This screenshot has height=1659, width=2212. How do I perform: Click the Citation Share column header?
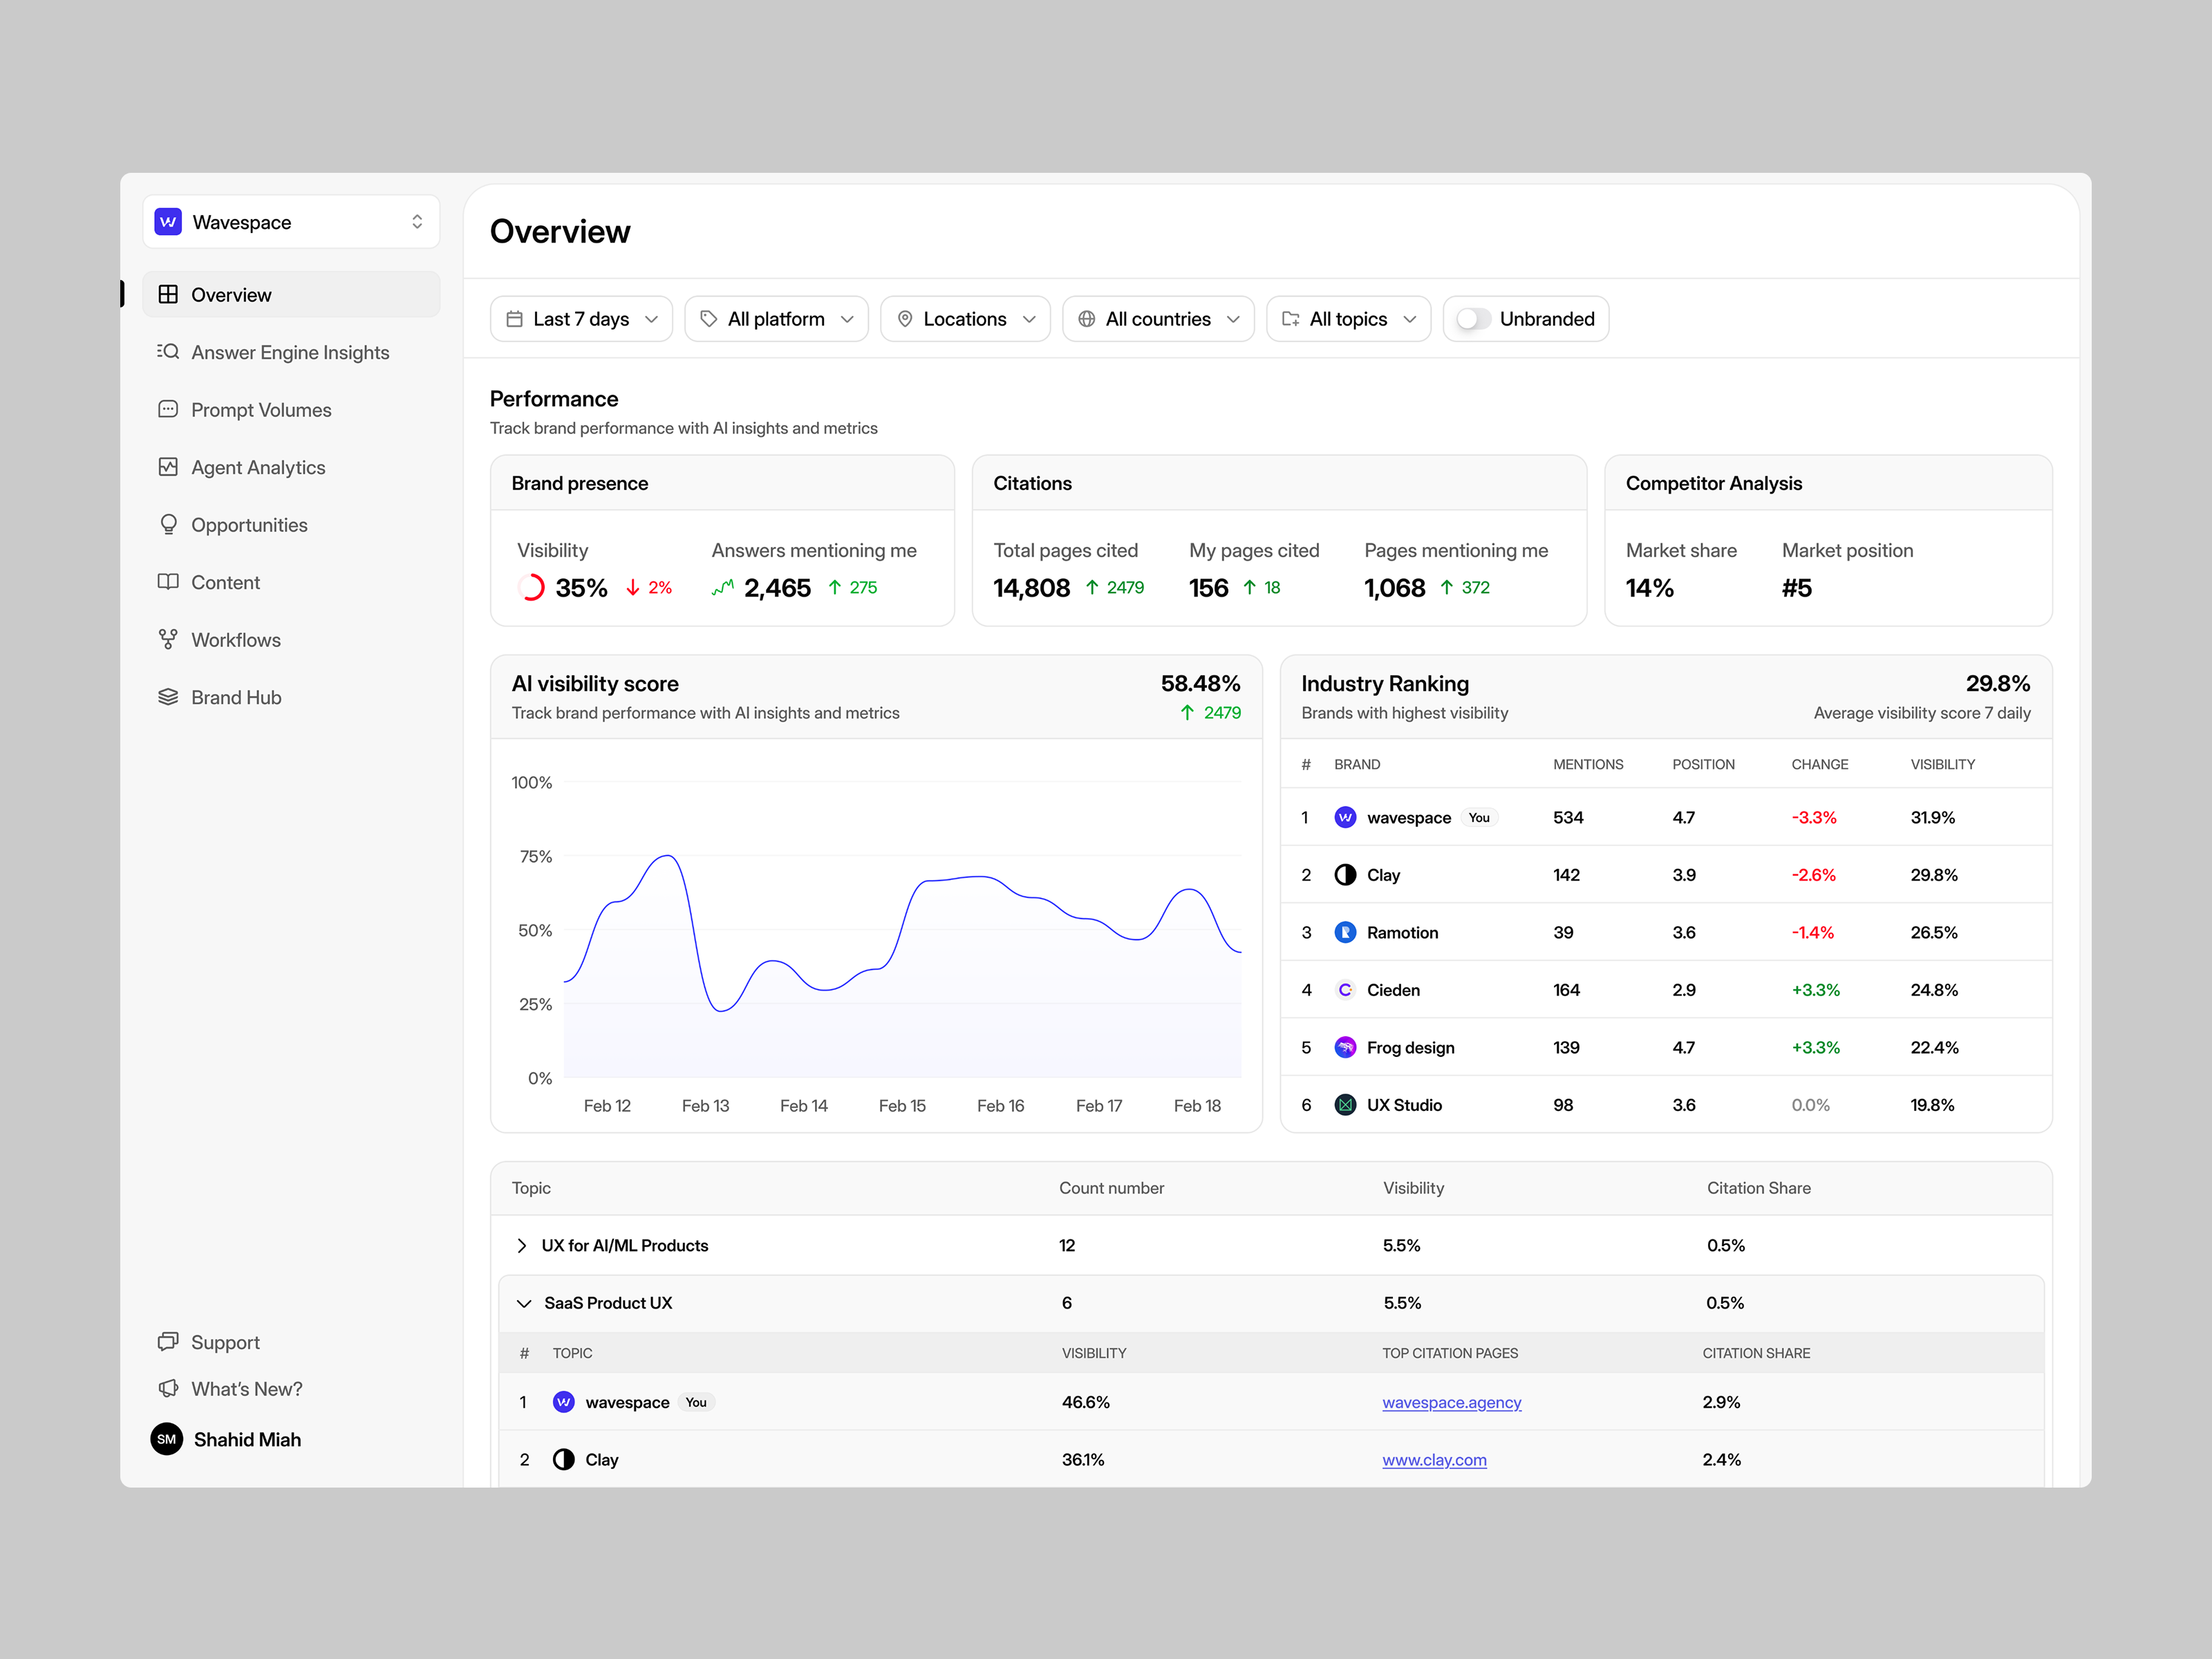(1758, 1188)
